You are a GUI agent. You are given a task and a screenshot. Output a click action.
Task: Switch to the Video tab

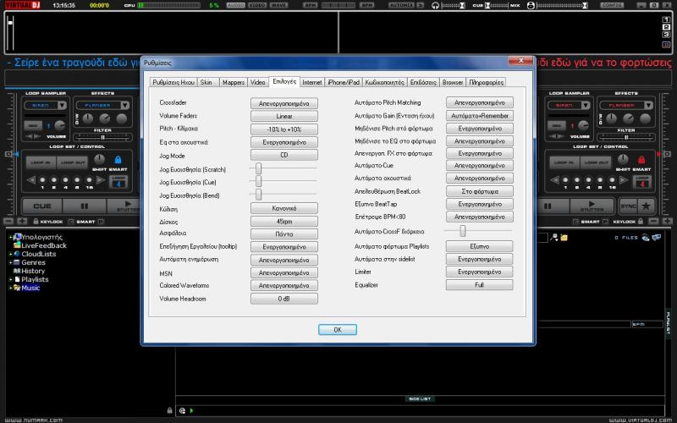[258, 82]
